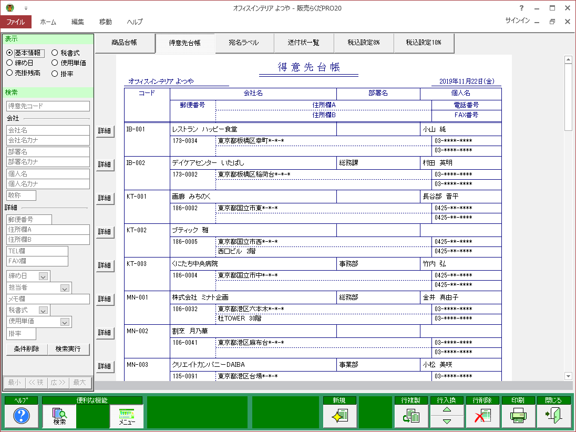Open the 移動 menu
The width and height of the screenshot is (576, 432).
pyautogui.click(x=106, y=22)
